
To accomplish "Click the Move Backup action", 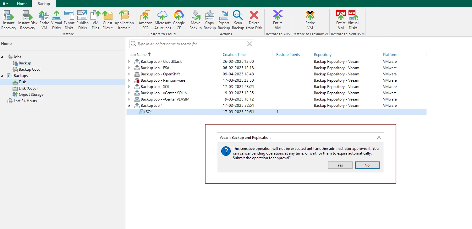I will [195, 20].
